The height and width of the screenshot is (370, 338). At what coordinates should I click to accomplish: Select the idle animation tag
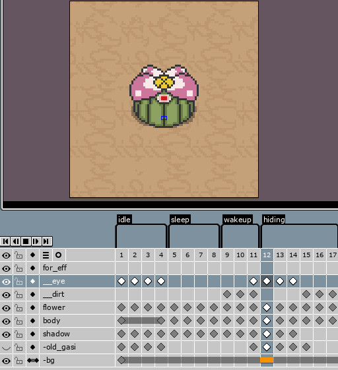pos(124,220)
